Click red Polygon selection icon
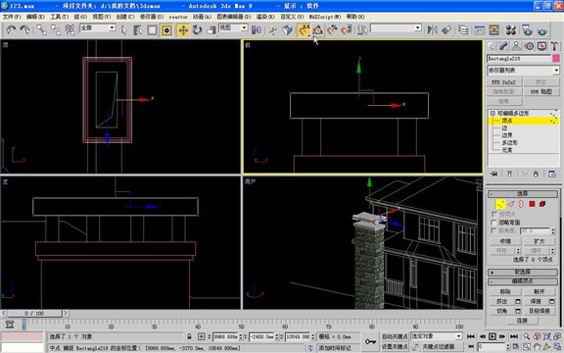564x353 pixels. (x=532, y=204)
